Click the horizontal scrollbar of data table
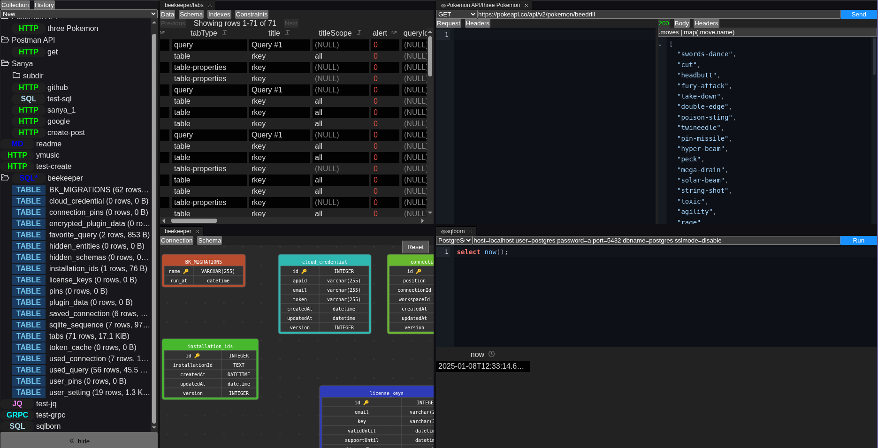 194,220
